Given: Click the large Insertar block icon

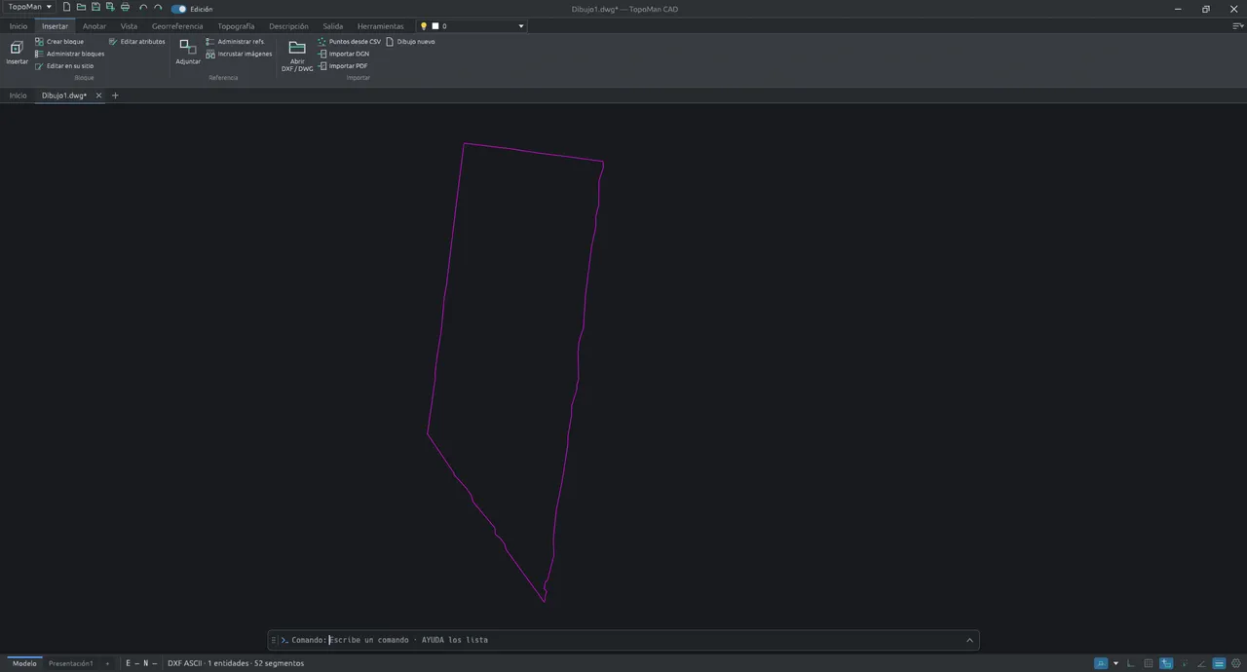Looking at the screenshot, I should (17, 53).
